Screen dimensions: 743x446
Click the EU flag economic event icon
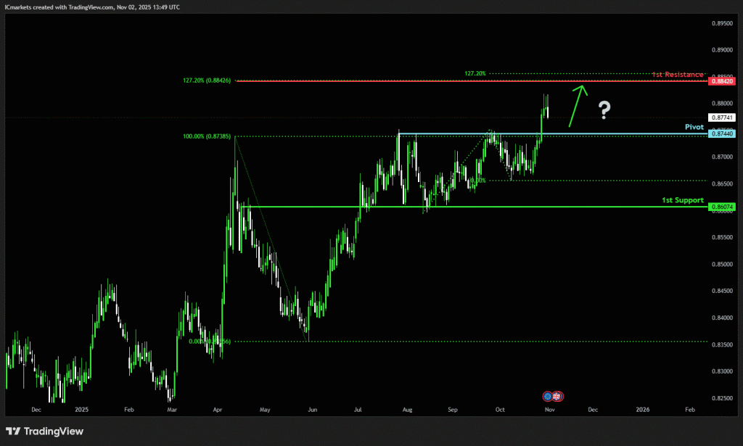coord(549,396)
